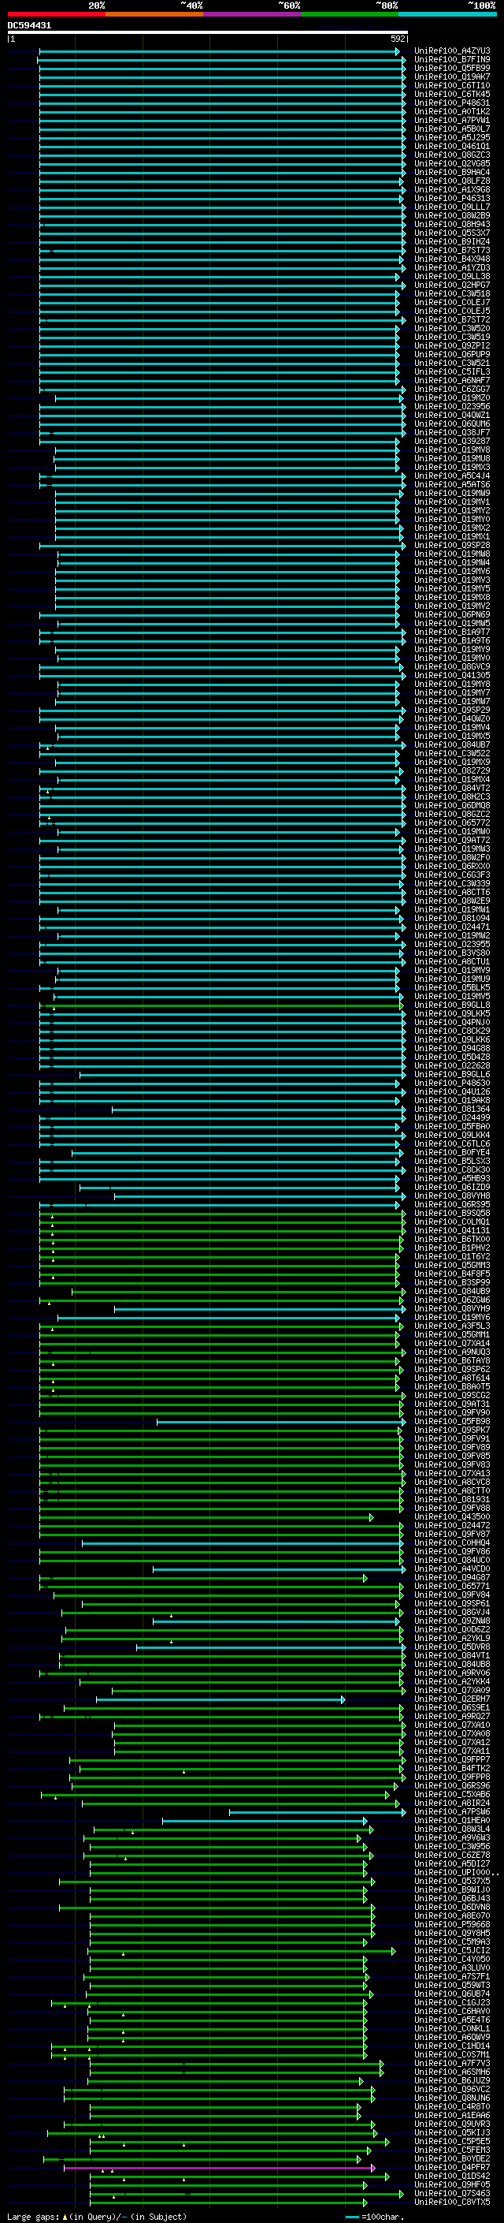Open hit UniRef100_Q461Q1
504x2223 pixels.
pyautogui.click(x=452, y=147)
